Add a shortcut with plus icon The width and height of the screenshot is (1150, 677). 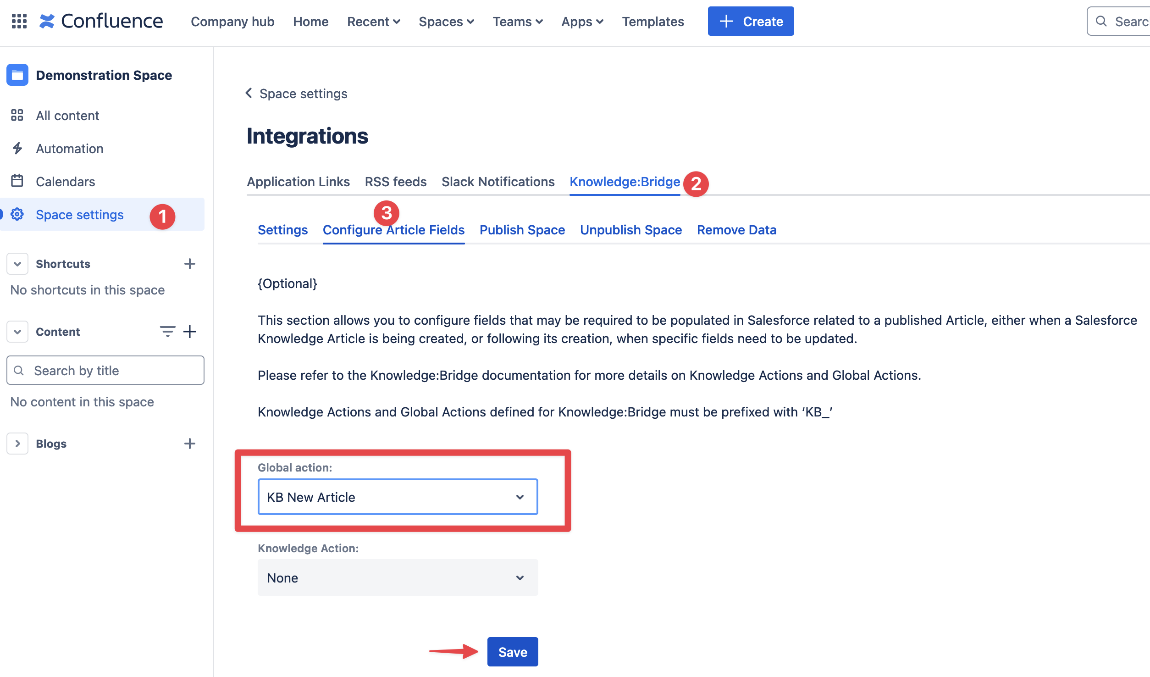coord(189,264)
